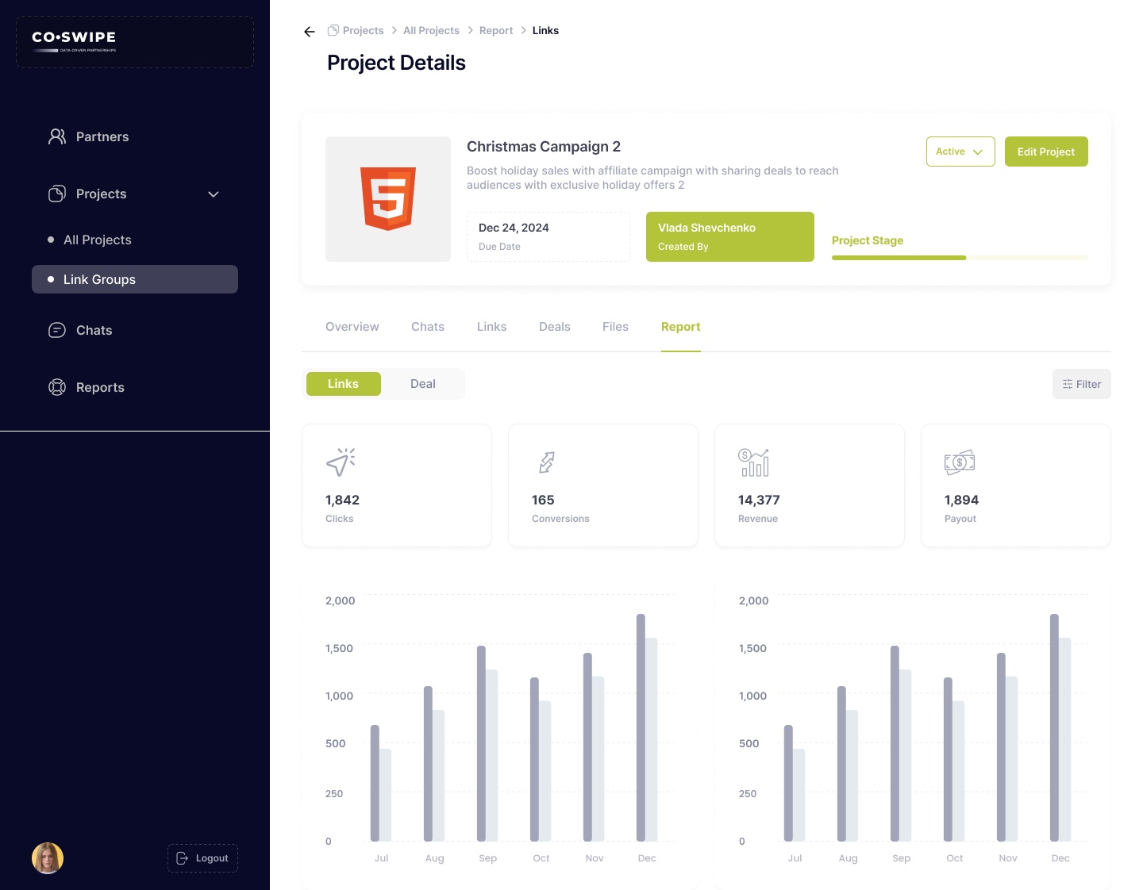Go to All Projects breadcrumb link
The image size is (1143, 890).
[431, 31]
